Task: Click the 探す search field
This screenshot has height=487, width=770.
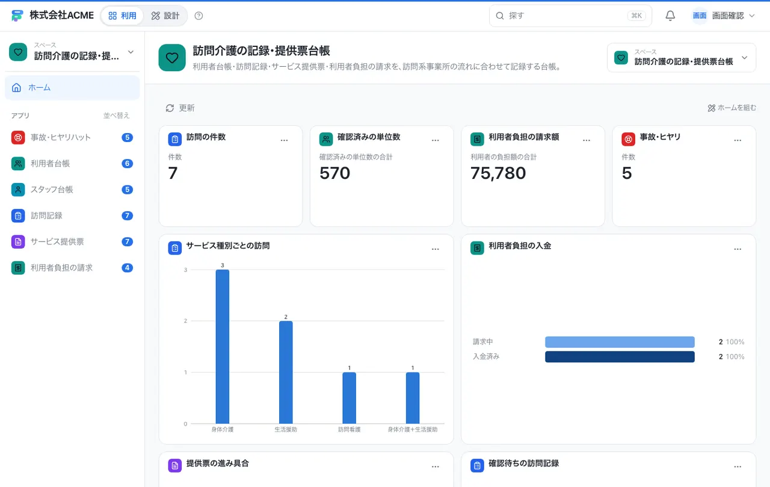Action: pos(570,16)
